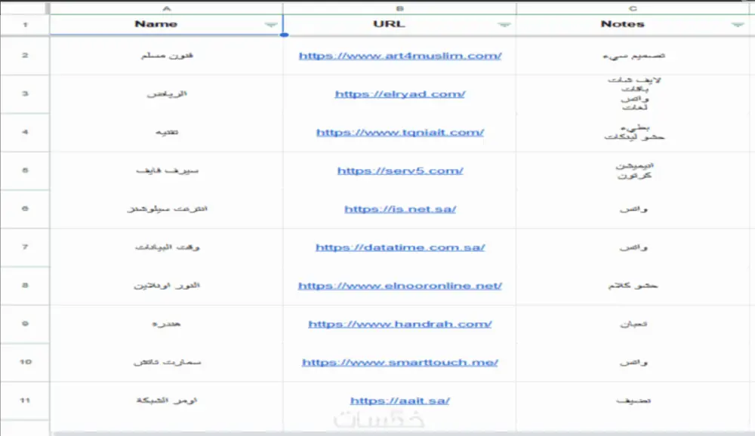Click the select-all corner box
755x436 pixels.
tap(24, 8)
